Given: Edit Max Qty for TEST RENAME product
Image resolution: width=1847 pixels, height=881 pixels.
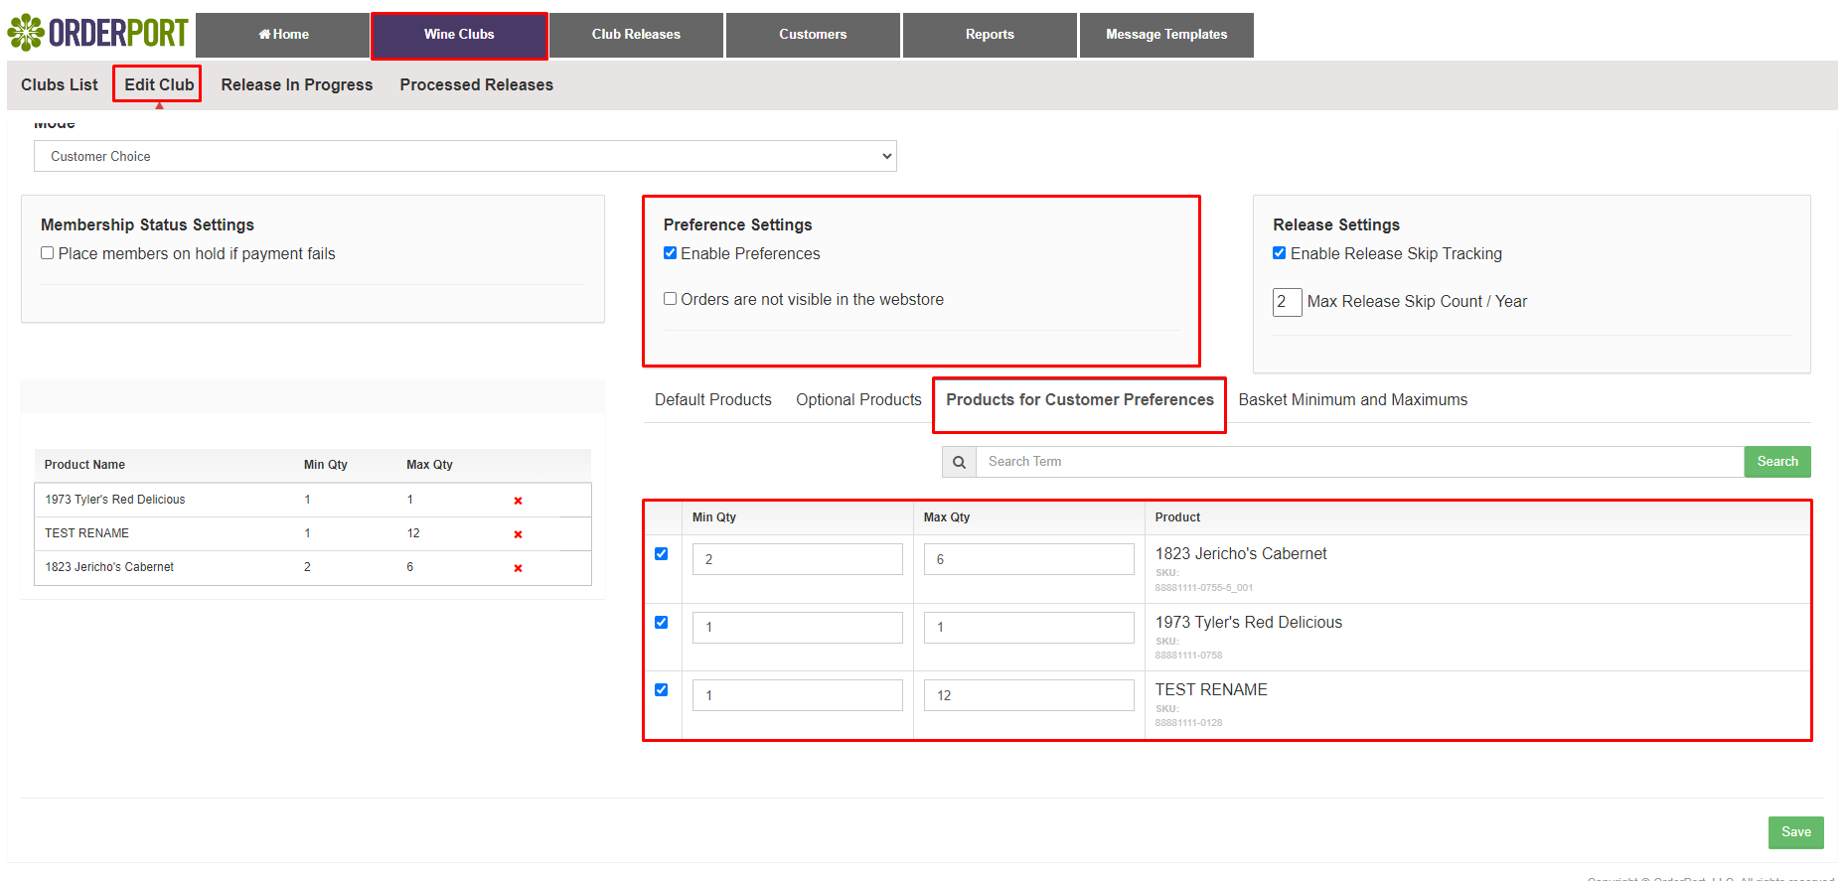Looking at the screenshot, I should pyautogui.click(x=1028, y=695).
